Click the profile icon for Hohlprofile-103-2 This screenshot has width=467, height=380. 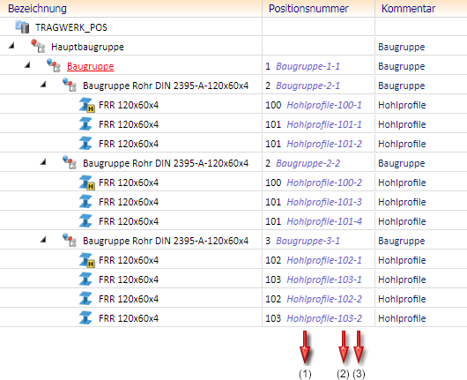(x=85, y=318)
